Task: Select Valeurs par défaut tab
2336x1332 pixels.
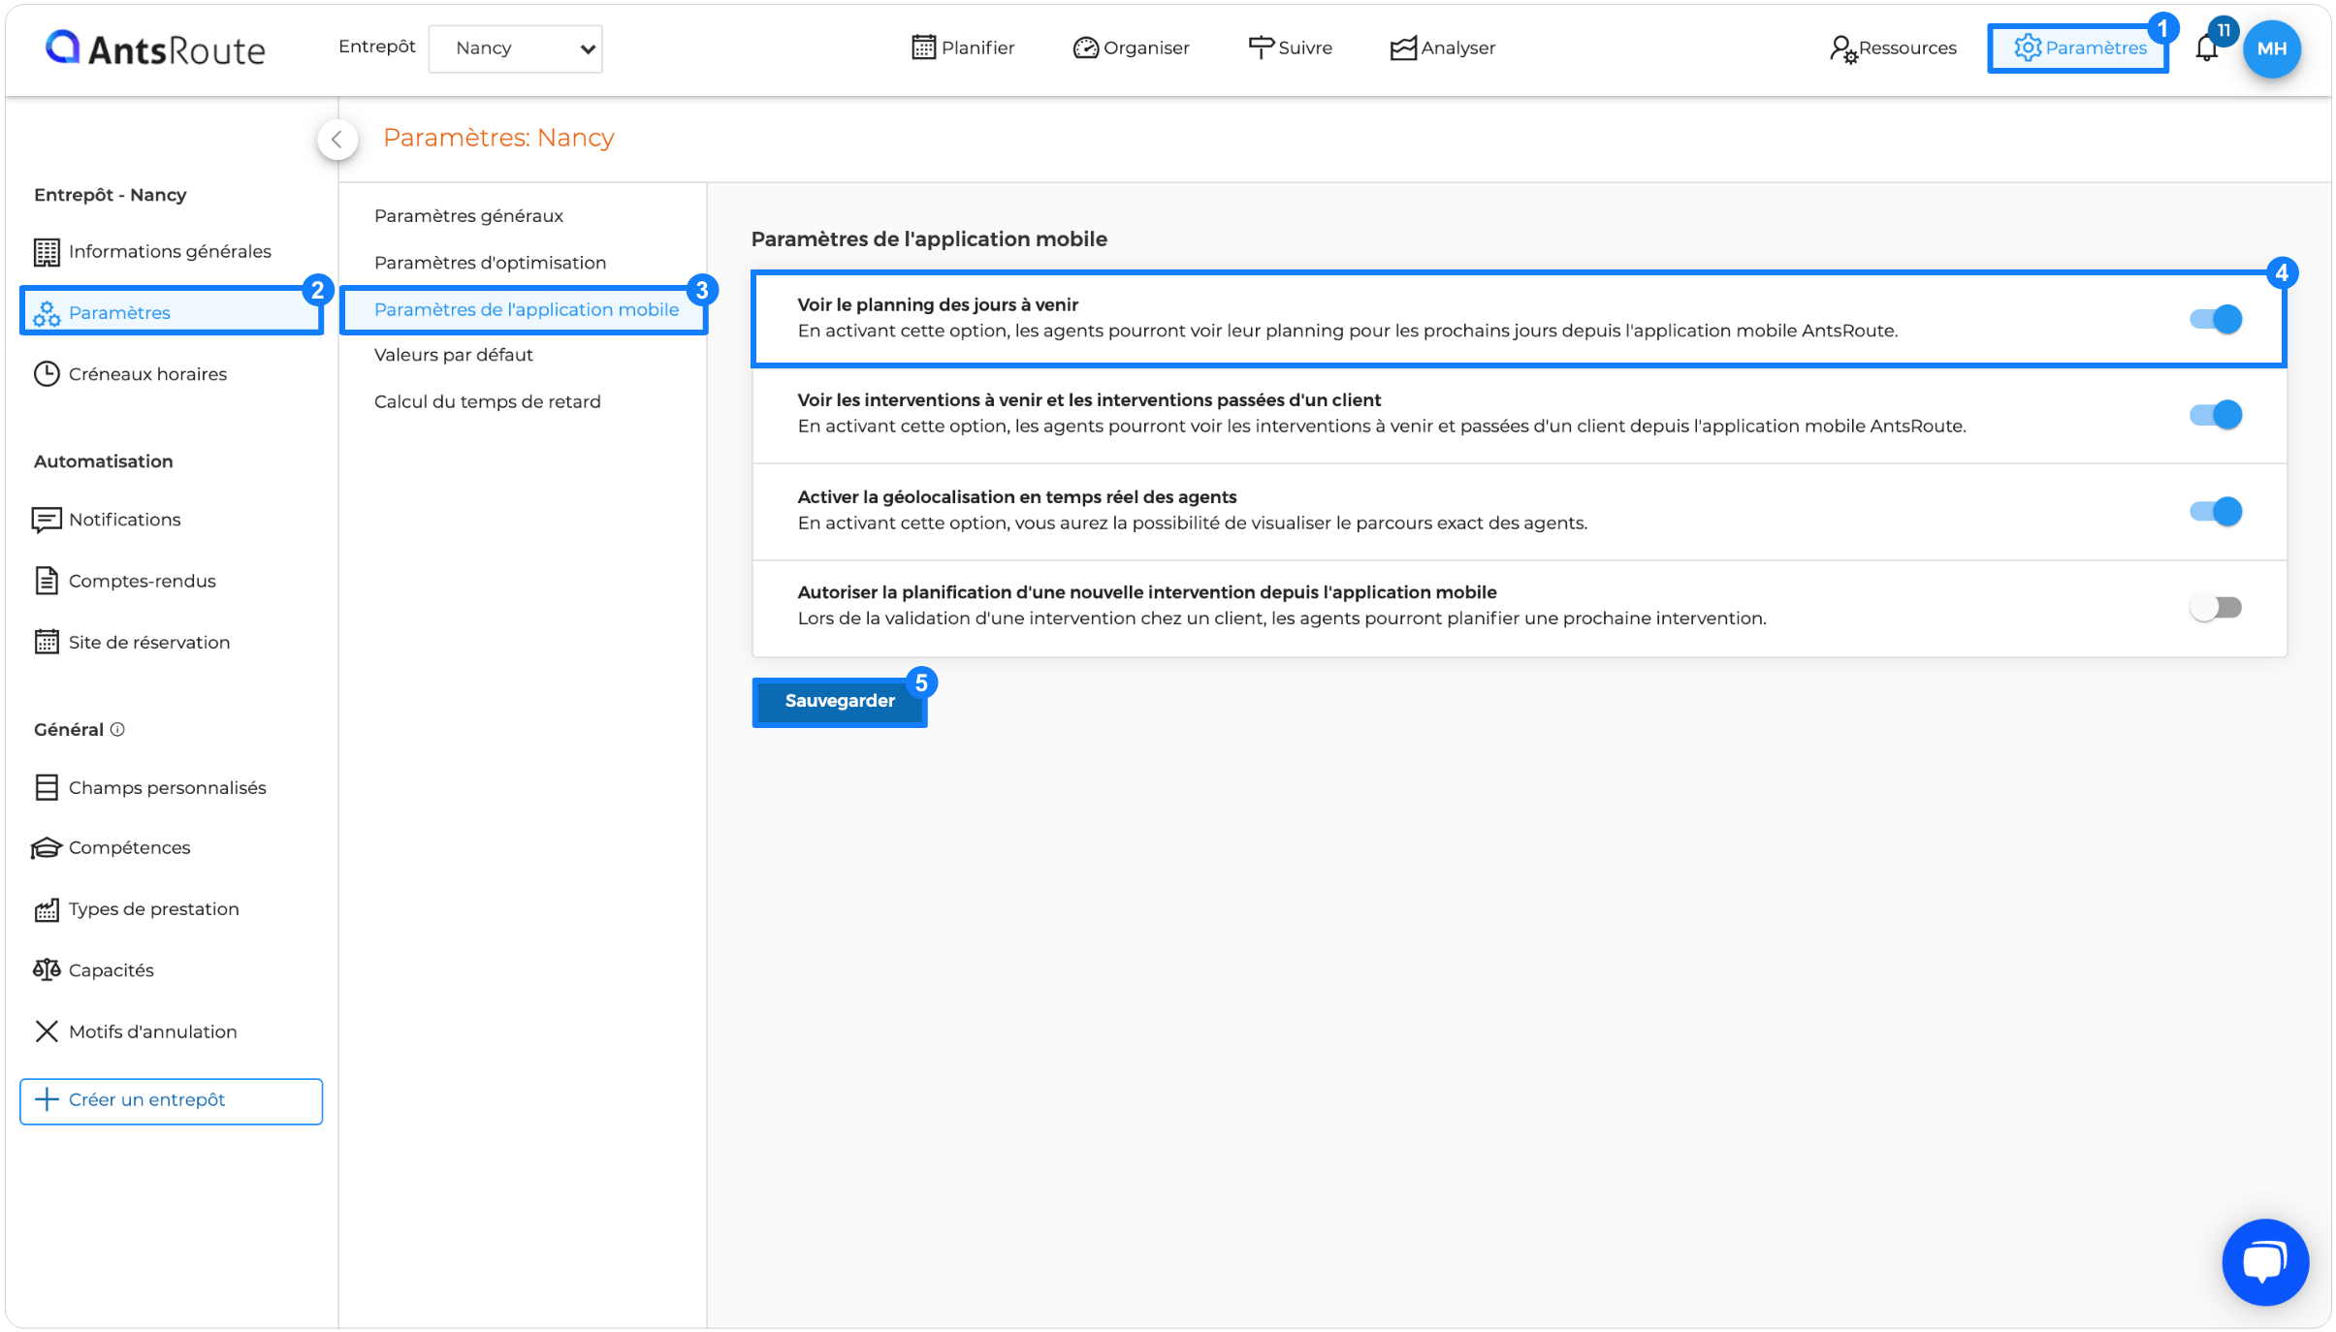Action: [453, 355]
